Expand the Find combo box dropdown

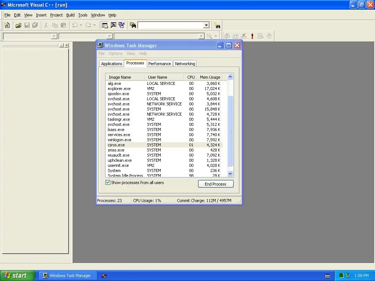(x=207, y=25)
